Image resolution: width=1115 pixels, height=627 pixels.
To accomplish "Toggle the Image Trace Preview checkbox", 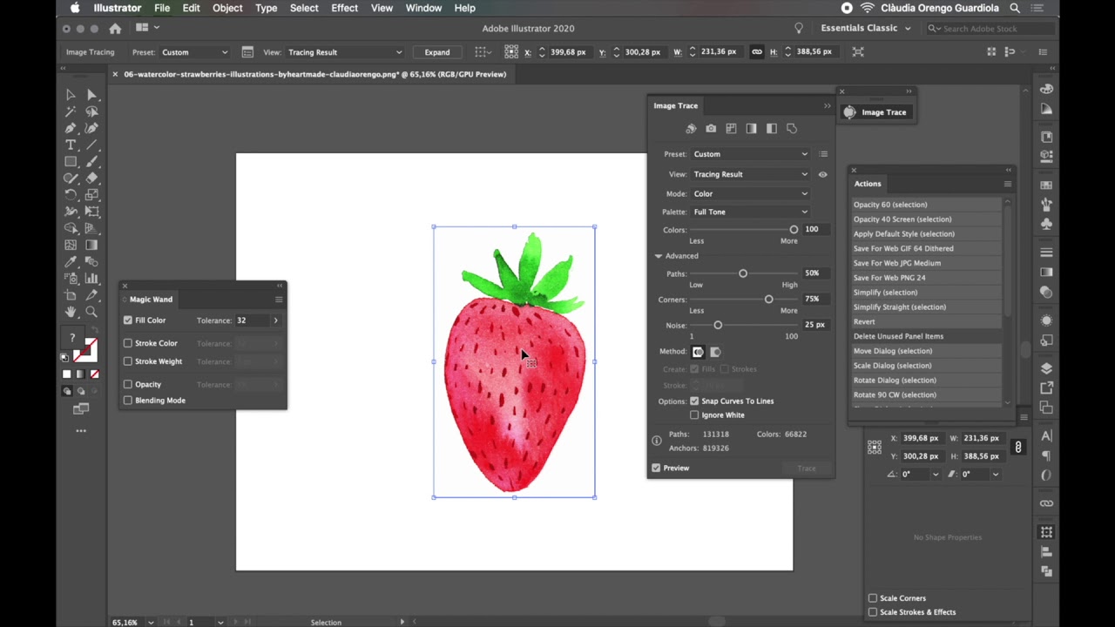I will point(656,469).
